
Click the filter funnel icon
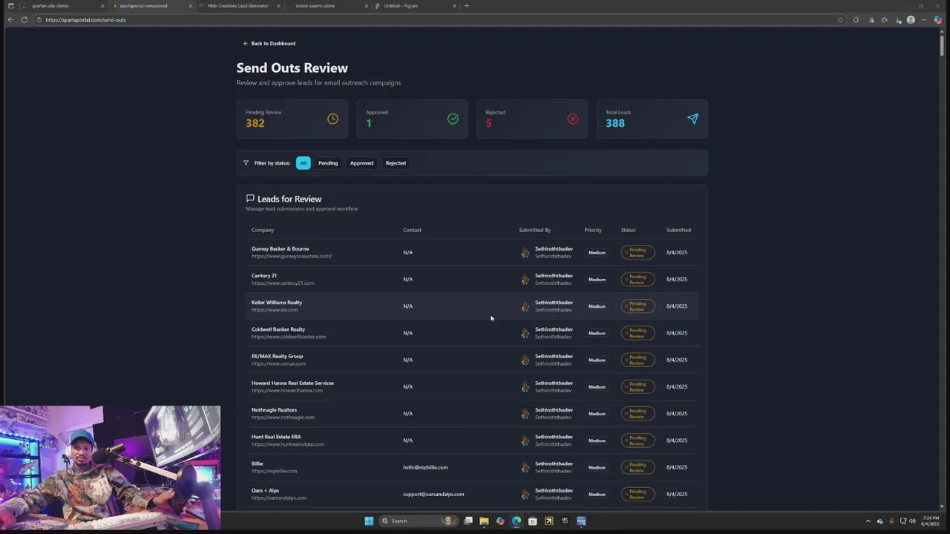pyautogui.click(x=246, y=163)
